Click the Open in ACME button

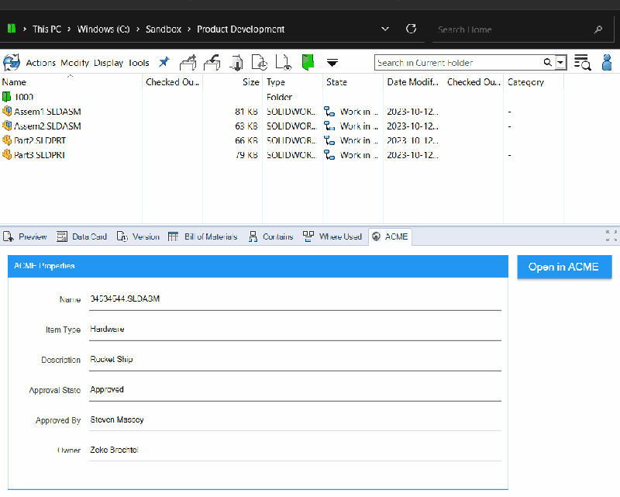tap(564, 267)
